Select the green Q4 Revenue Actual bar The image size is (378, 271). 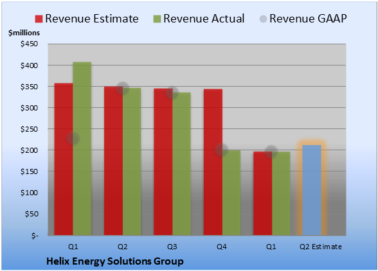231,193
